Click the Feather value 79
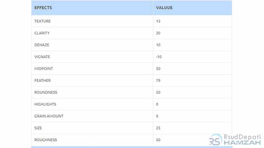Image resolution: width=264 pixels, height=148 pixels. (x=158, y=80)
